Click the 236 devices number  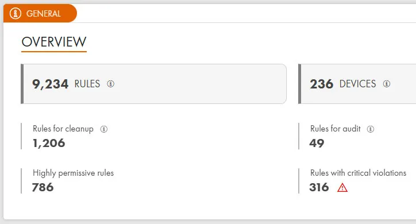(x=322, y=84)
